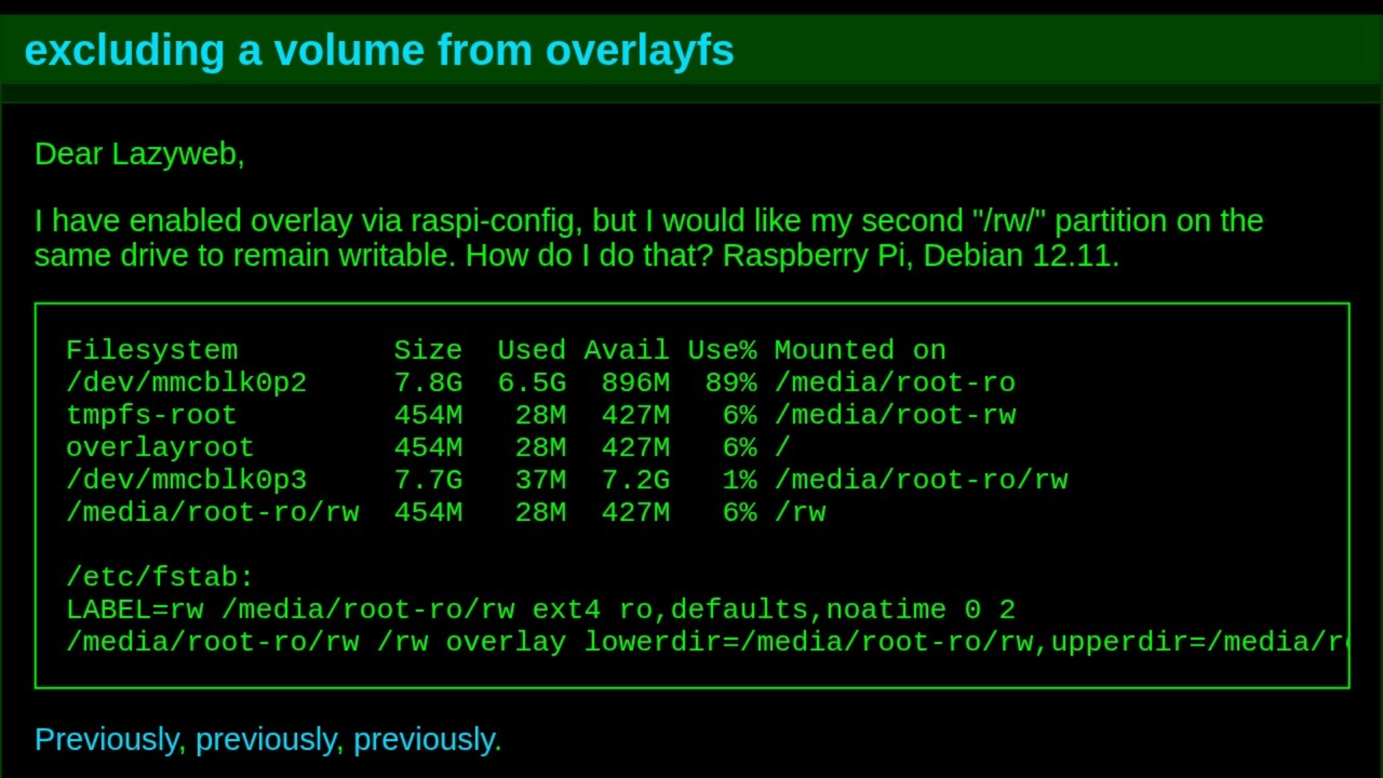Click the 'Dear Lazyweb,' greeting text
Image resolution: width=1383 pixels, height=778 pixels.
[x=140, y=154]
